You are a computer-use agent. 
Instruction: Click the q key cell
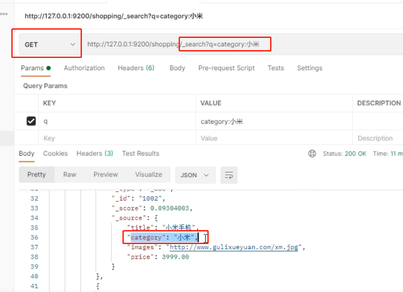117,121
